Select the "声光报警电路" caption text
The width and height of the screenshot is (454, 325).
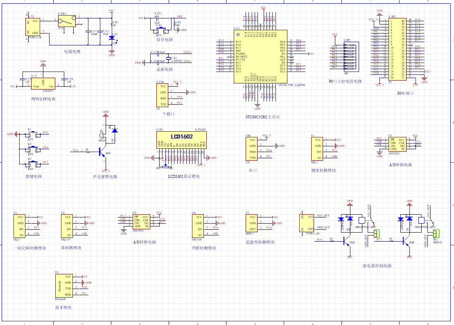[105, 177]
